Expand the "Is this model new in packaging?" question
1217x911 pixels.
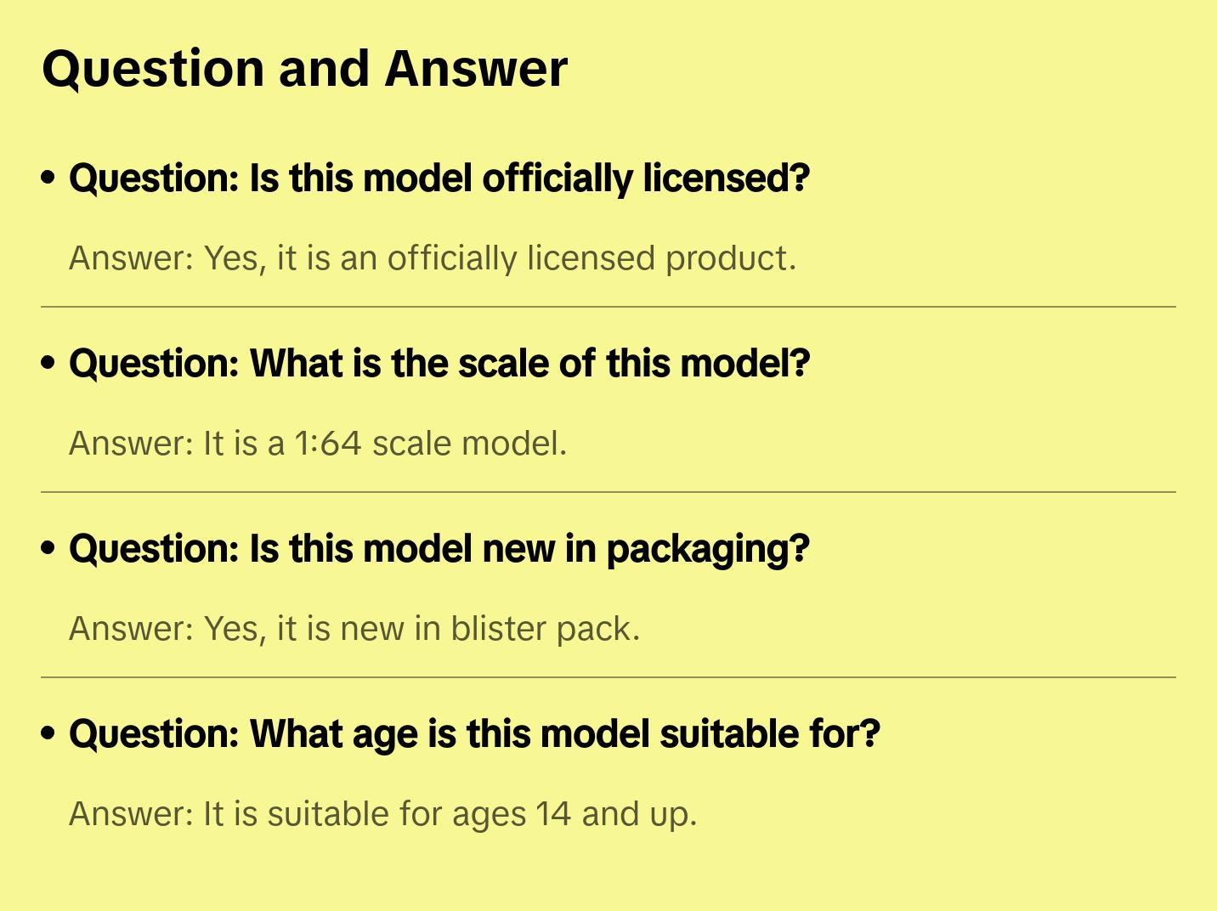(439, 549)
